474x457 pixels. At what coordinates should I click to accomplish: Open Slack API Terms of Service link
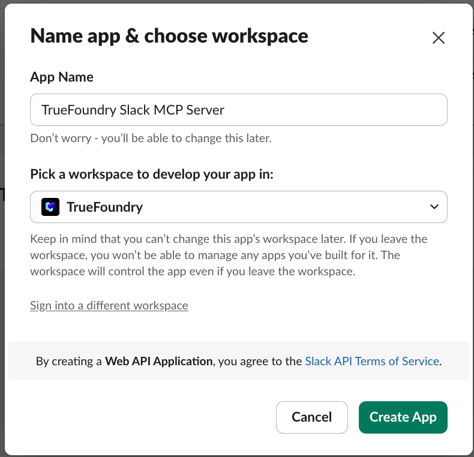coord(372,361)
